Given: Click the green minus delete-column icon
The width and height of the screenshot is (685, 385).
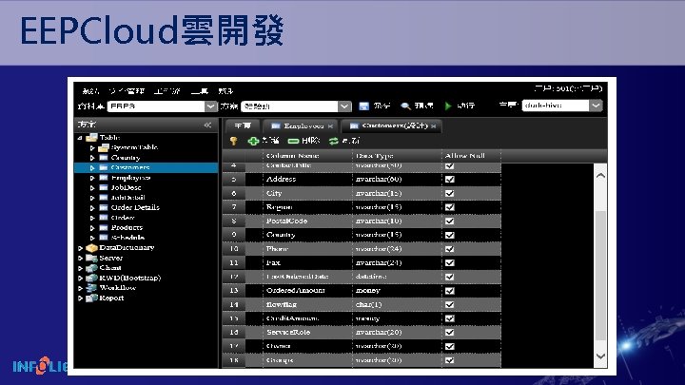Looking at the screenshot, I should point(293,141).
